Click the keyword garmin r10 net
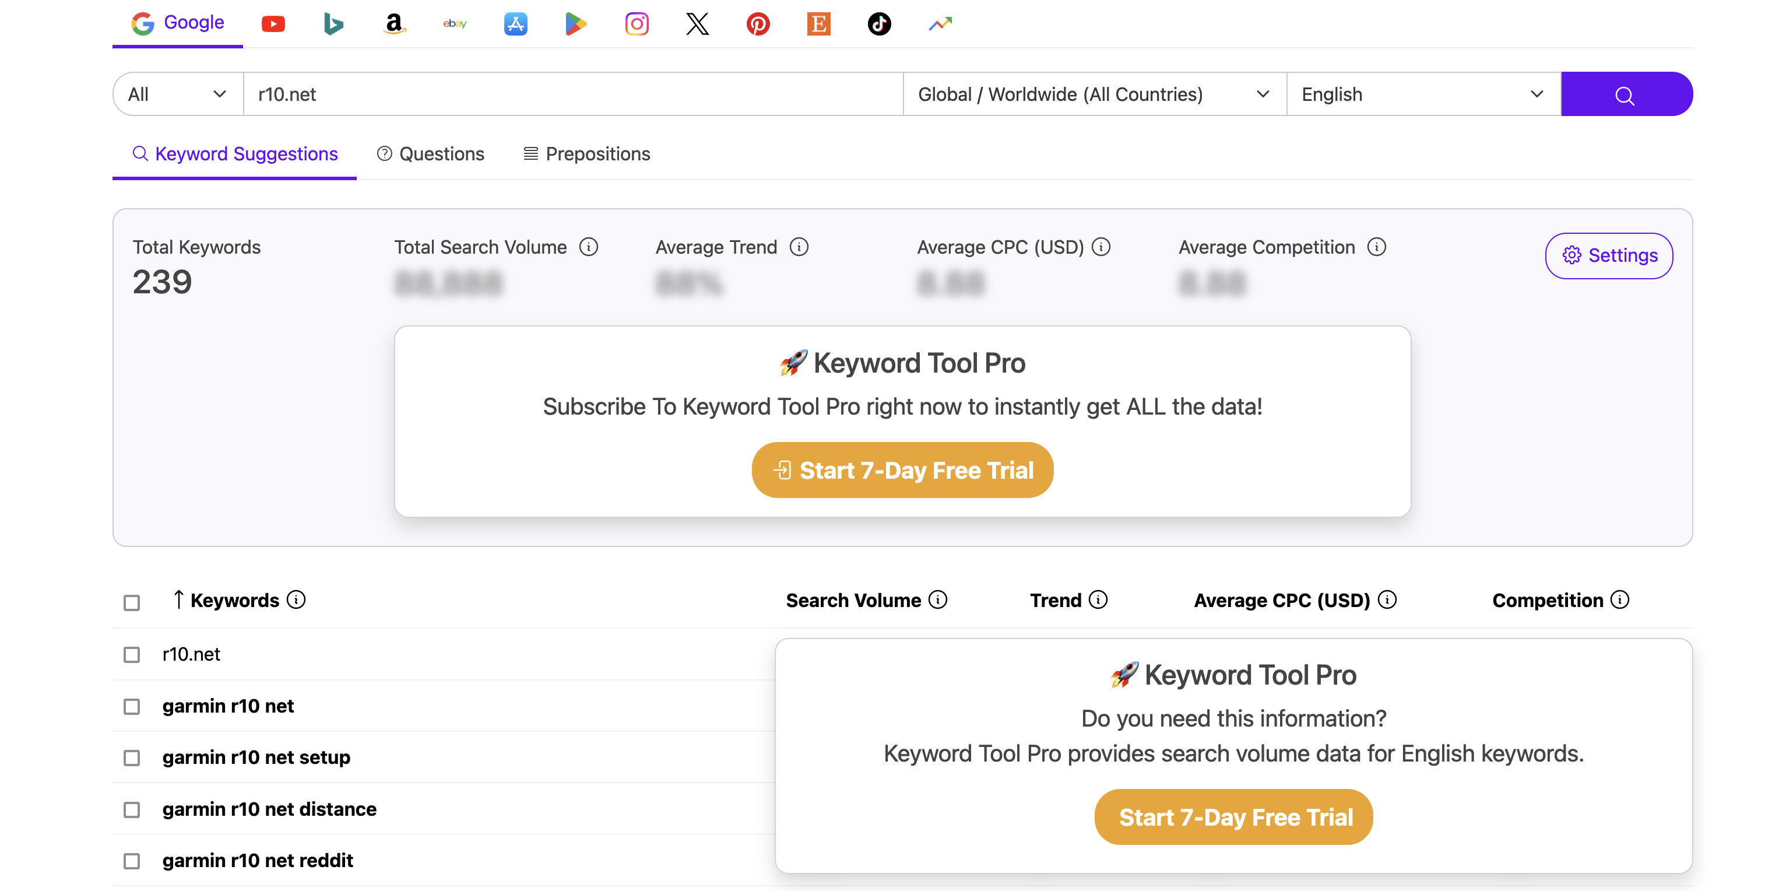The height and width of the screenshot is (891, 1772). (x=228, y=706)
